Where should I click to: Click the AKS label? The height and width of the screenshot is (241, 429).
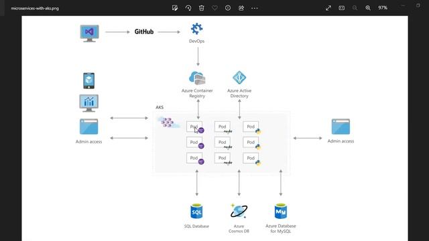(160, 107)
